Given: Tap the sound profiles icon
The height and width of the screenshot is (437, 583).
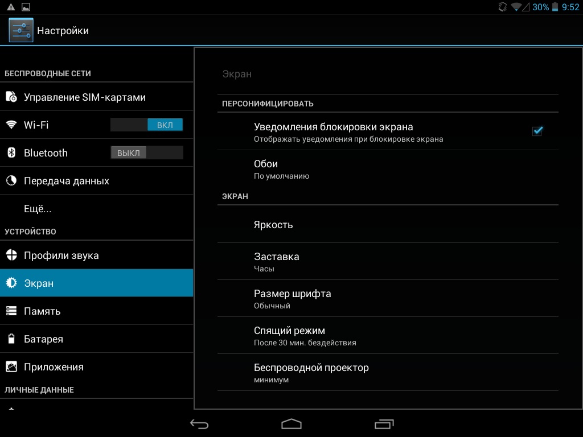Looking at the screenshot, I should click(11, 255).
